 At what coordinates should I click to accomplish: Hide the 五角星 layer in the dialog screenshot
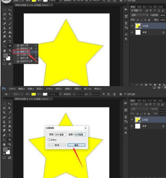132,120
